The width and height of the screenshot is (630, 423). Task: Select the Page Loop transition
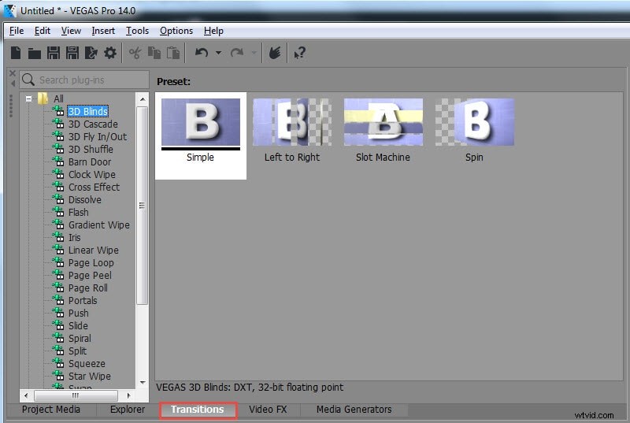91,263
